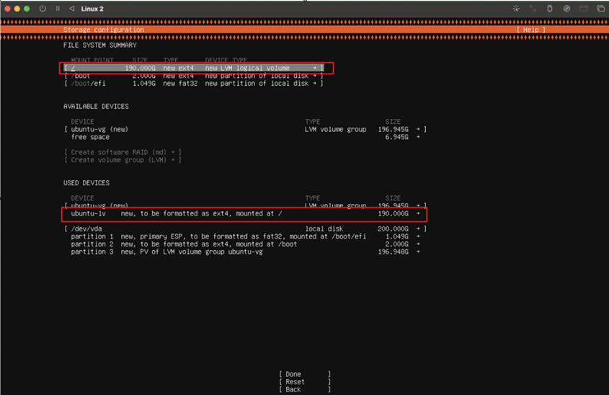Pause the Linux 2 virtual machine

point(58,9)
